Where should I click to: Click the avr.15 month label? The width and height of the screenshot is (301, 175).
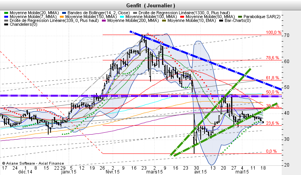[x=200, y=172]
